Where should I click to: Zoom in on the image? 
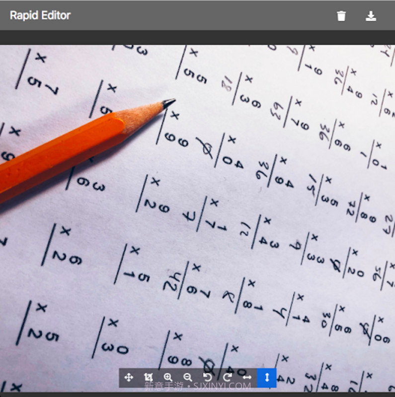coord(168,378)
